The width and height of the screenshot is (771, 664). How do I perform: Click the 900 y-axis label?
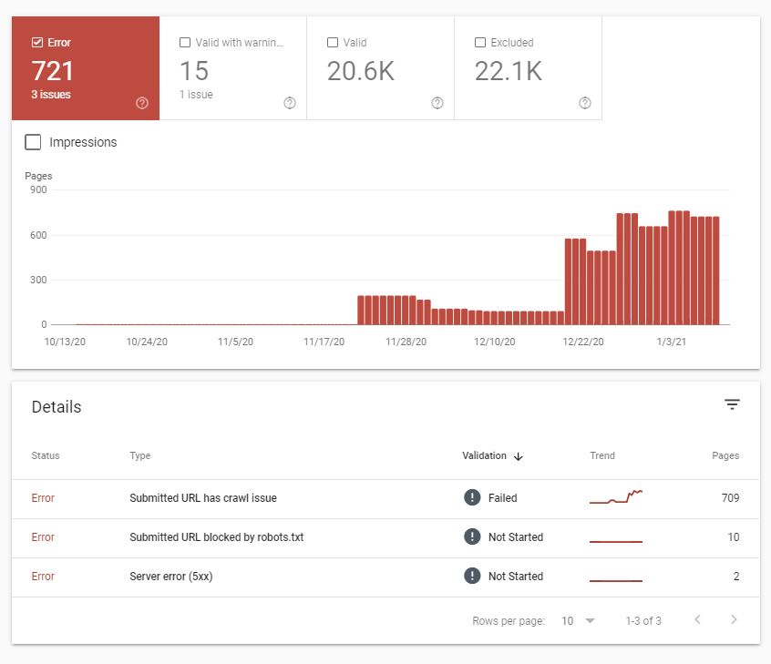(x=38, y=189)
